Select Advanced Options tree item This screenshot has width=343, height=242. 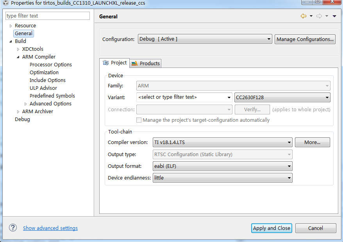pyautogui.click(x=50, y=103)
